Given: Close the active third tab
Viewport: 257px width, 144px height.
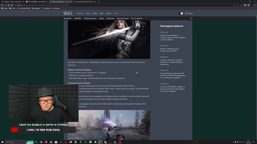Looking at the screenshot, I should pyautogui.click(x=71, y=2).
